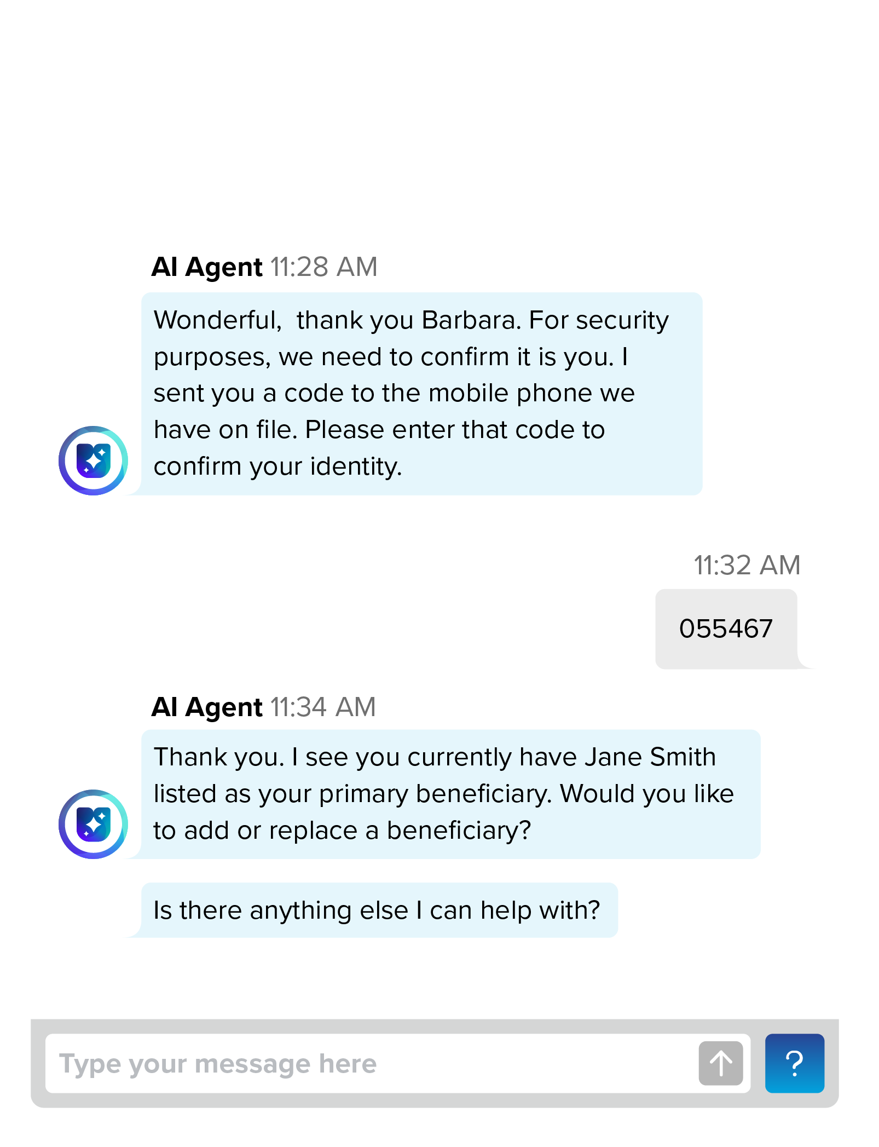
Task: Click the 11:34 AM timestamp in the chat
Action: tap(323, 707)
